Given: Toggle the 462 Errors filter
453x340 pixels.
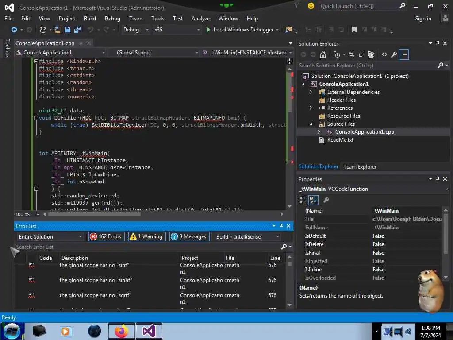Looking at the screenshot, I should pos(106,236).
